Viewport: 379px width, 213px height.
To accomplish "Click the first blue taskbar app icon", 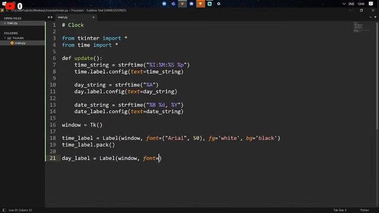I will (164, 4).
